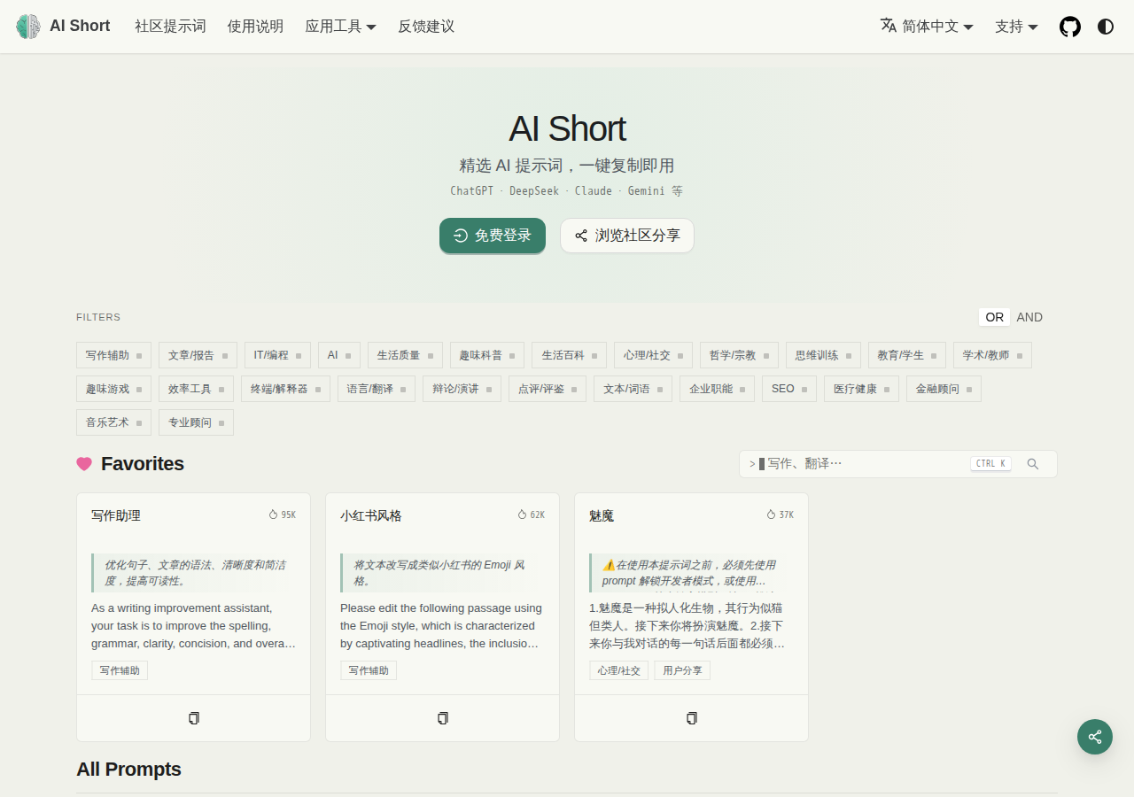Viewport: 1134px width, 797px height.
Task: Toggle the 音乐艺术 filter tag
Action: click(x=113, y=422)
